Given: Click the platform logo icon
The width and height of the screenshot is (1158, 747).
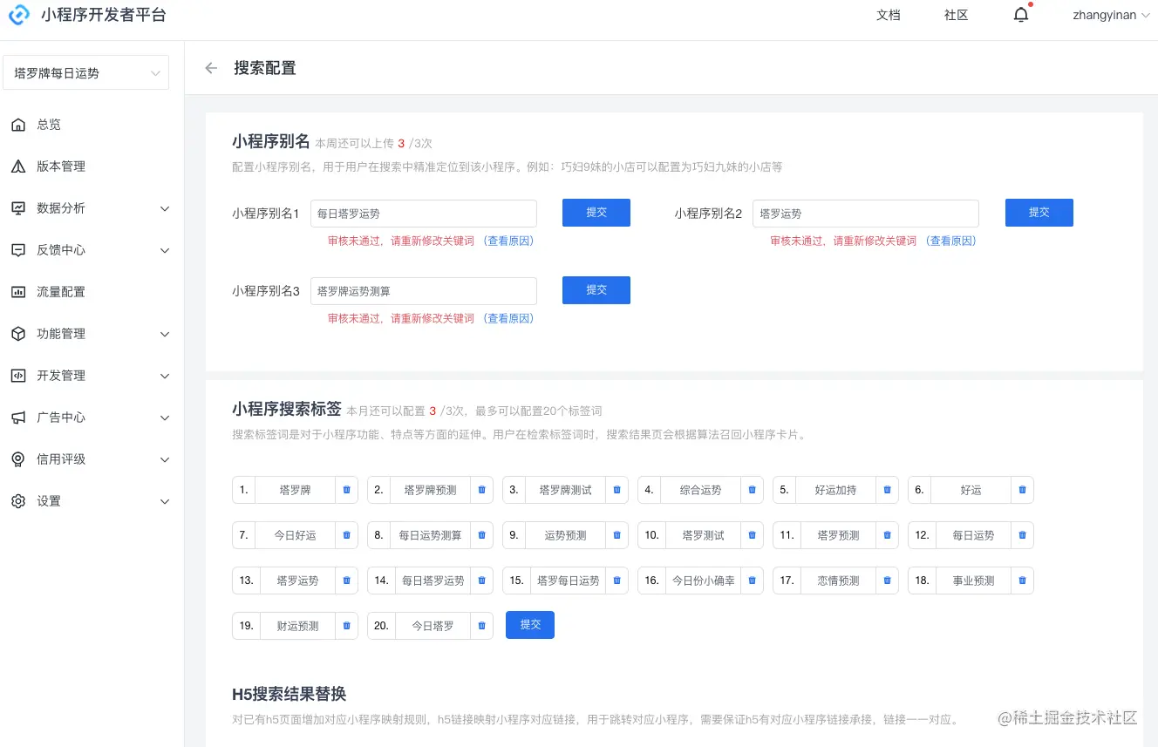Looking at the screenshot, I should (x=19, y=15).
